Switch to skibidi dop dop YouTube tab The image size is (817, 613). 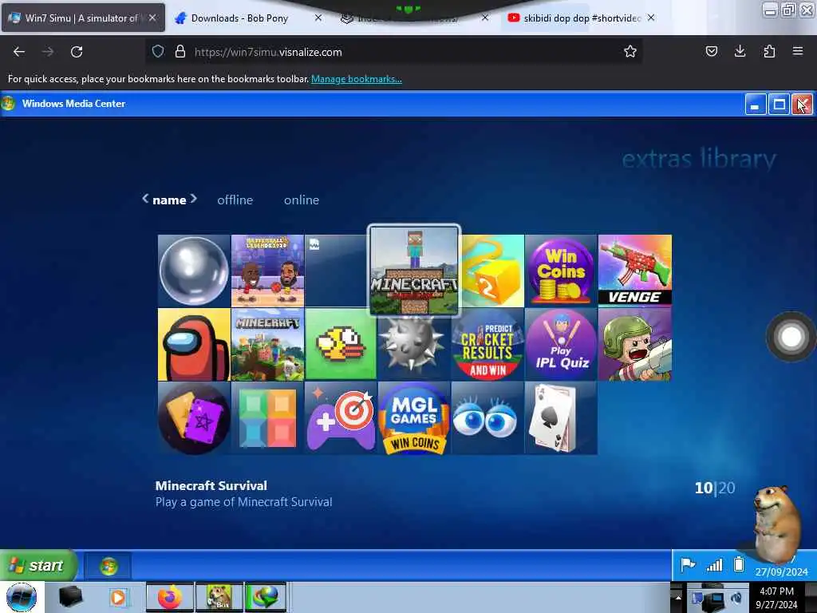tap(582, 18)
